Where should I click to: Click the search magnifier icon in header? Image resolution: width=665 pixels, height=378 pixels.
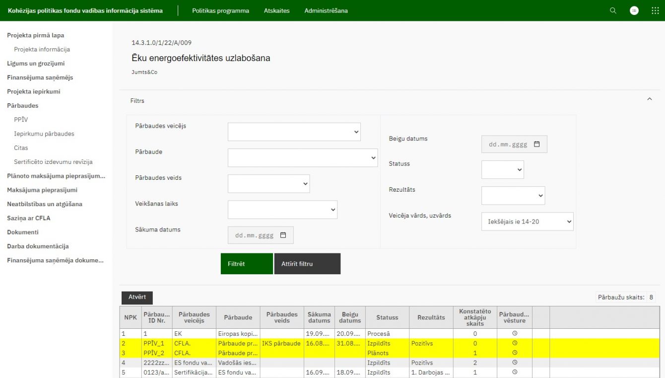point(613,10)
